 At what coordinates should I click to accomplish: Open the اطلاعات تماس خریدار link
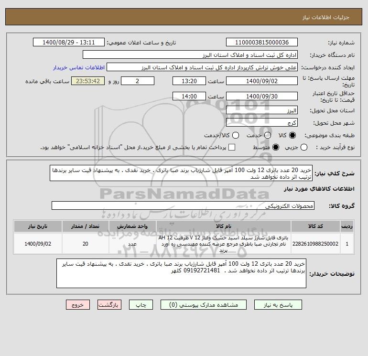click(79, 67)
